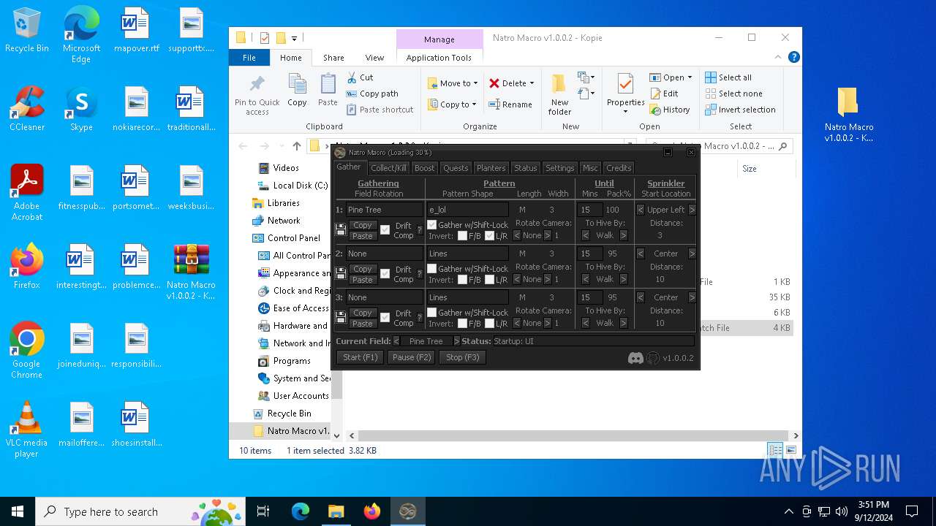Click Rename in the Organize group
Screen dimensions: 936x526
[x=510, y=104]
